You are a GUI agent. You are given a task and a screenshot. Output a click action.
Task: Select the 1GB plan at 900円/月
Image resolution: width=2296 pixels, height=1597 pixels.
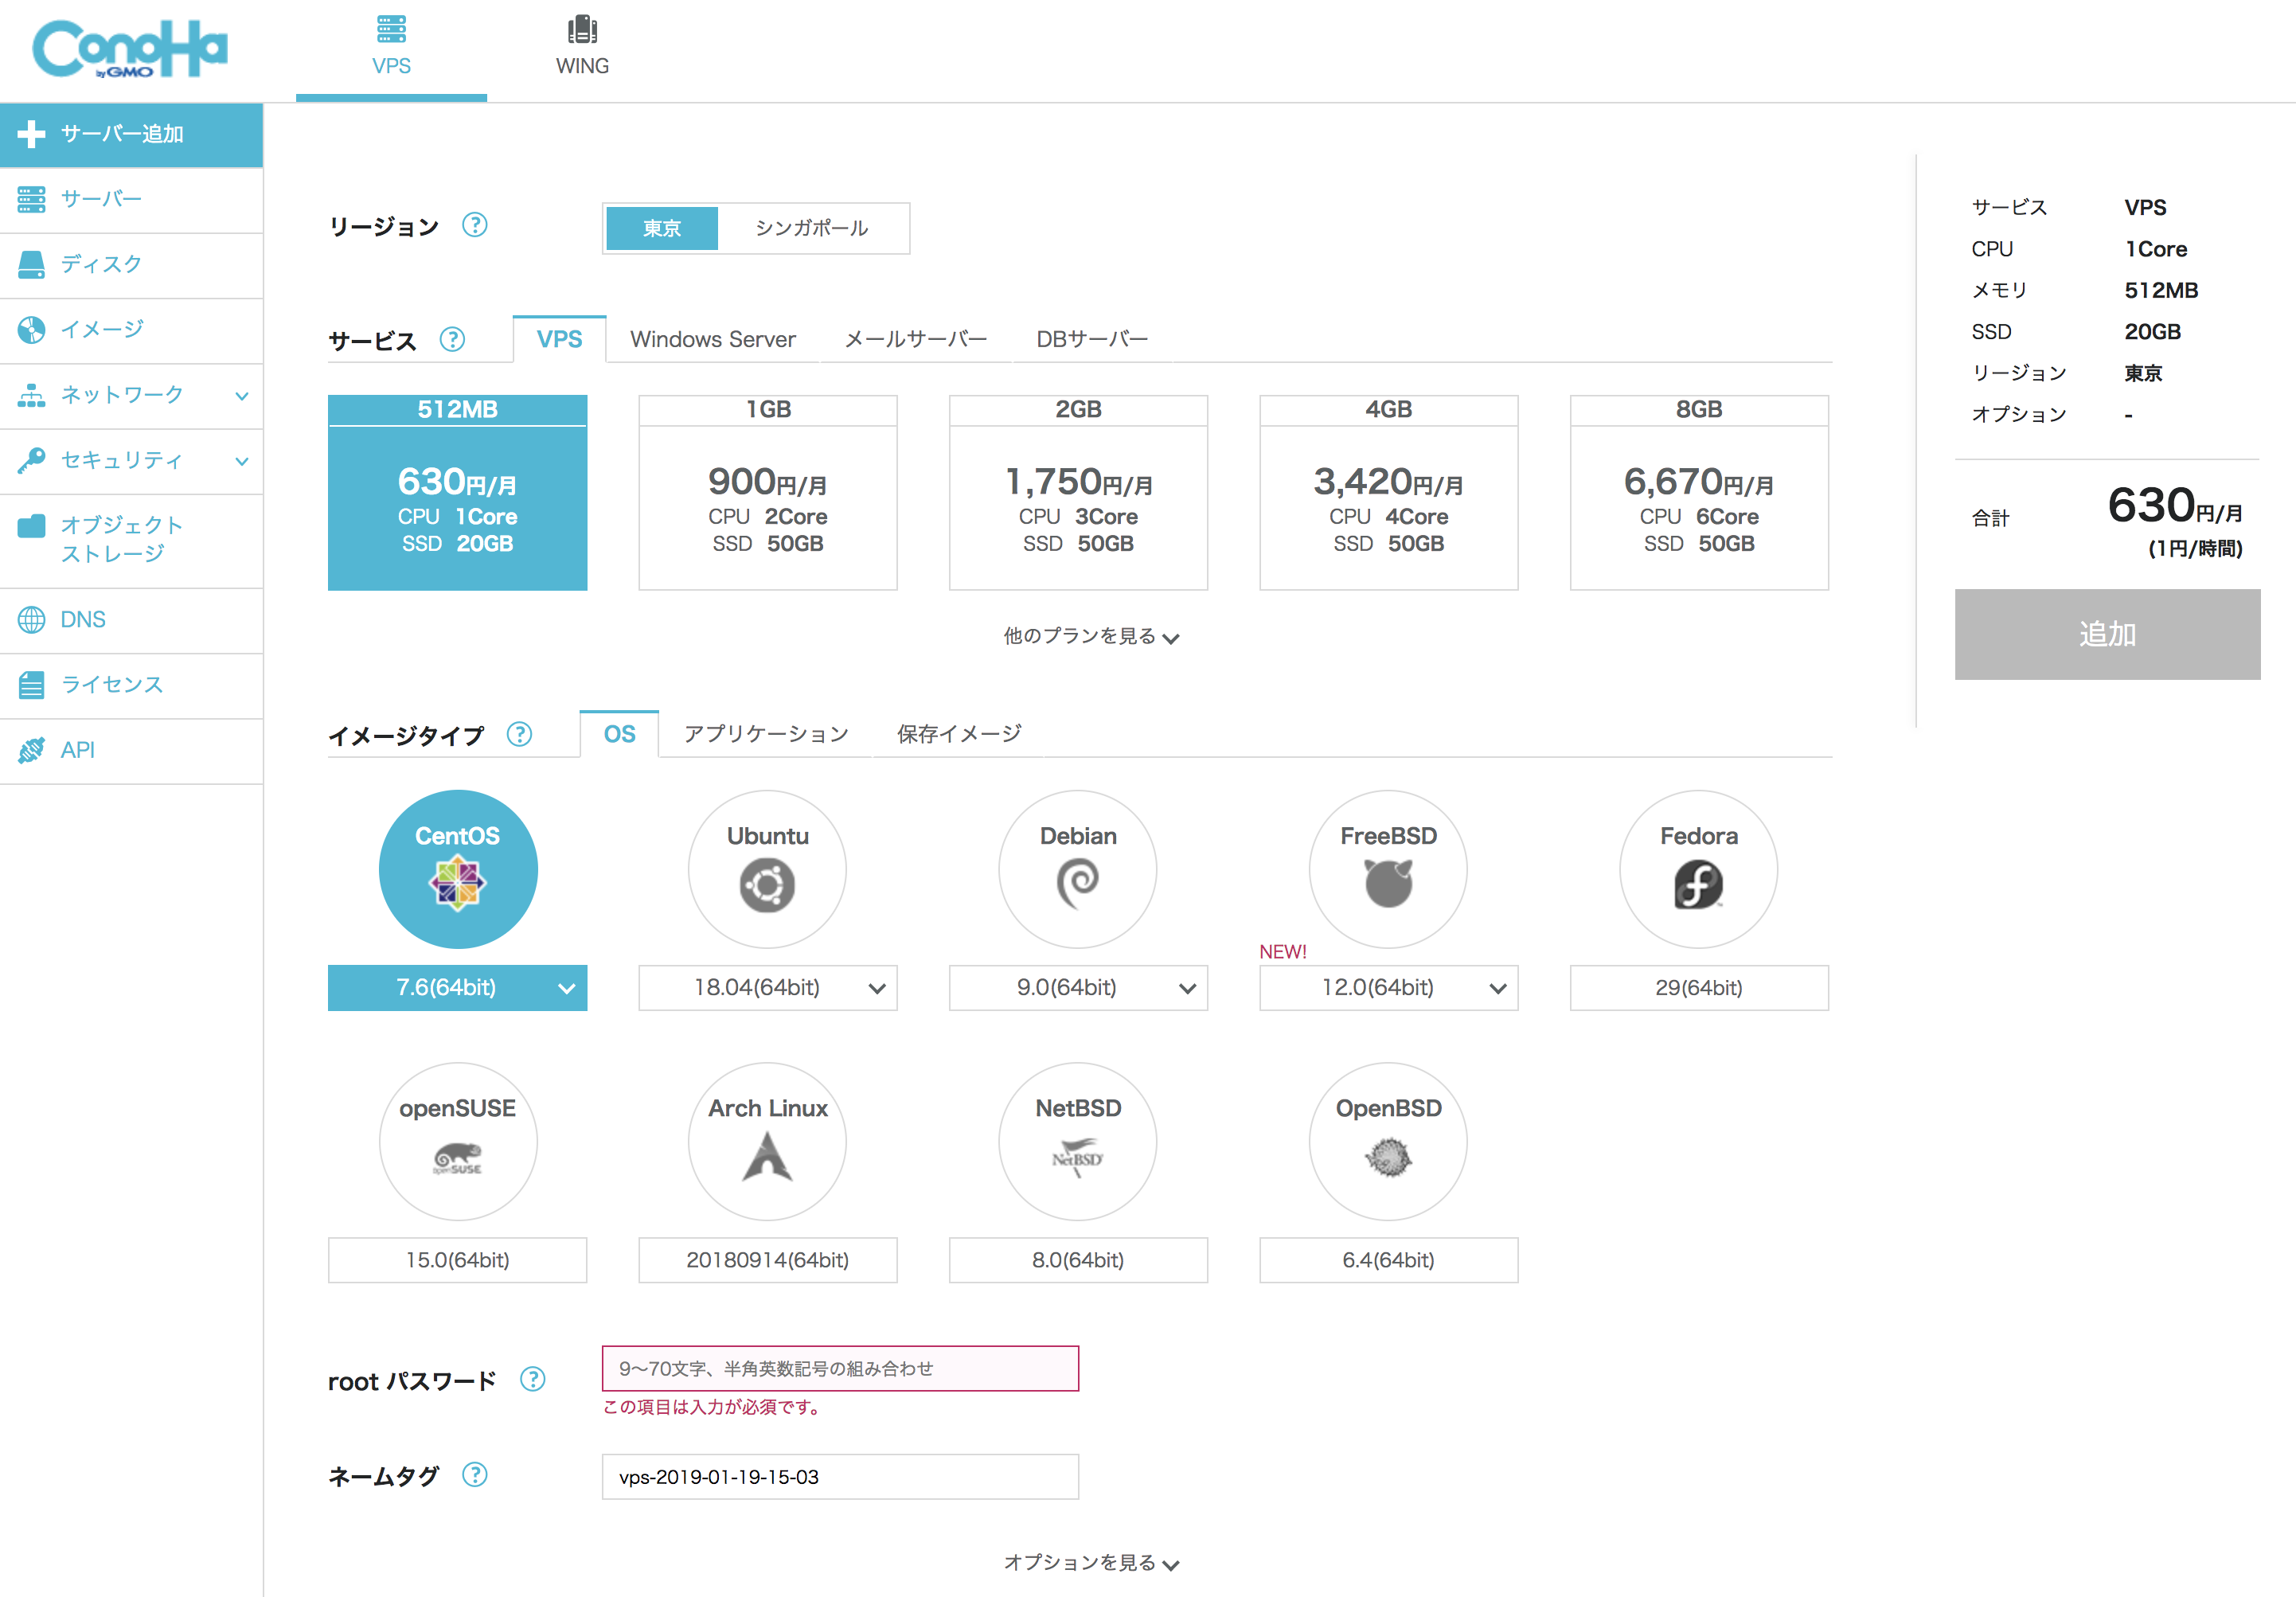tap(768, 492)
